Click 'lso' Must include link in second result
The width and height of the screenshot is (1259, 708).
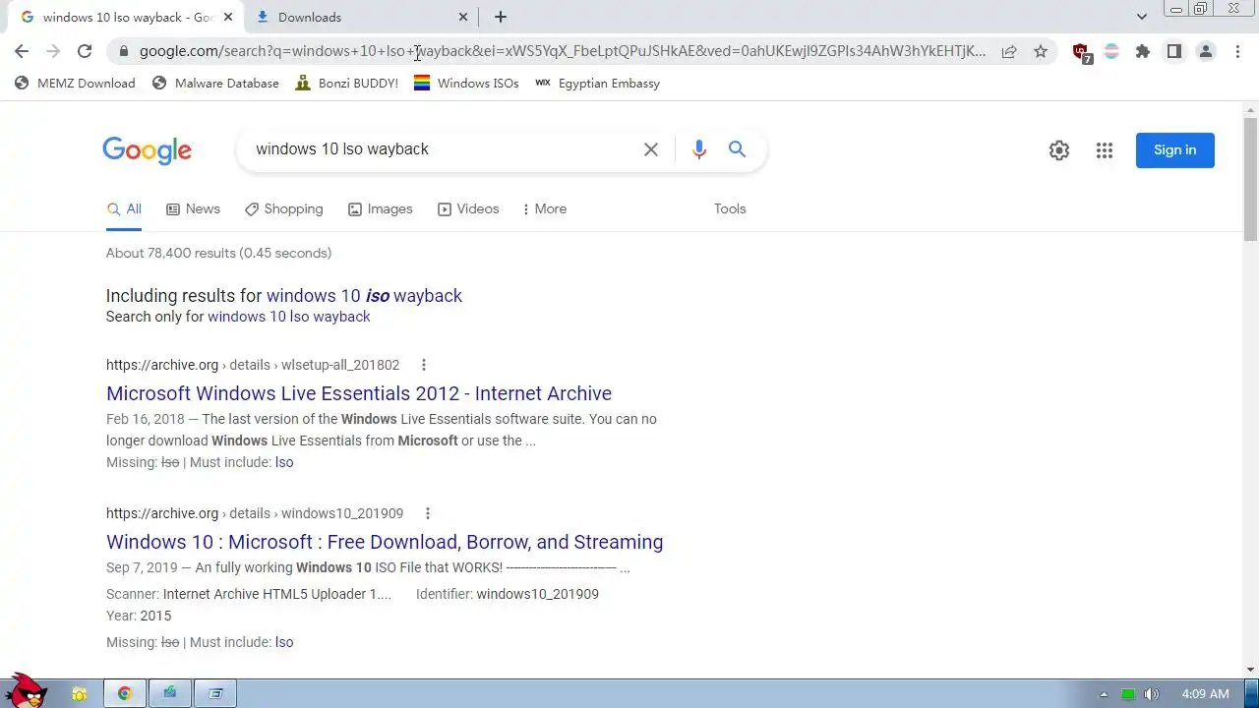(x=284, y=642)
